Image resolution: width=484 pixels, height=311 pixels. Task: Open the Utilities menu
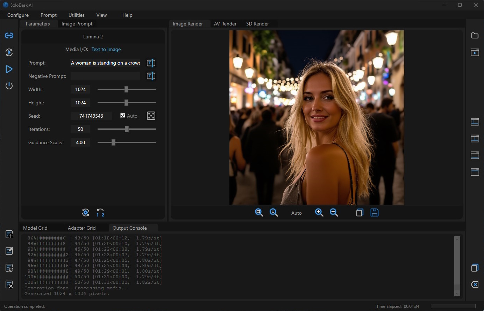click(x=76, y=15)
